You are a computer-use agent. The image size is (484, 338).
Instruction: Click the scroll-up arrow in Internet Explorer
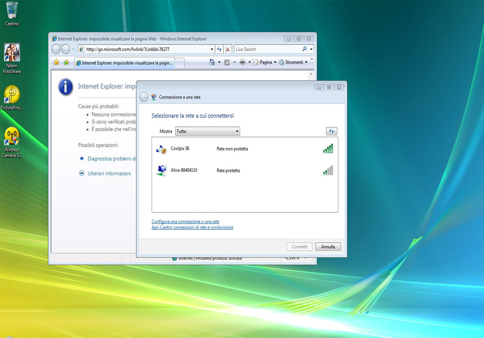point(311,74)
